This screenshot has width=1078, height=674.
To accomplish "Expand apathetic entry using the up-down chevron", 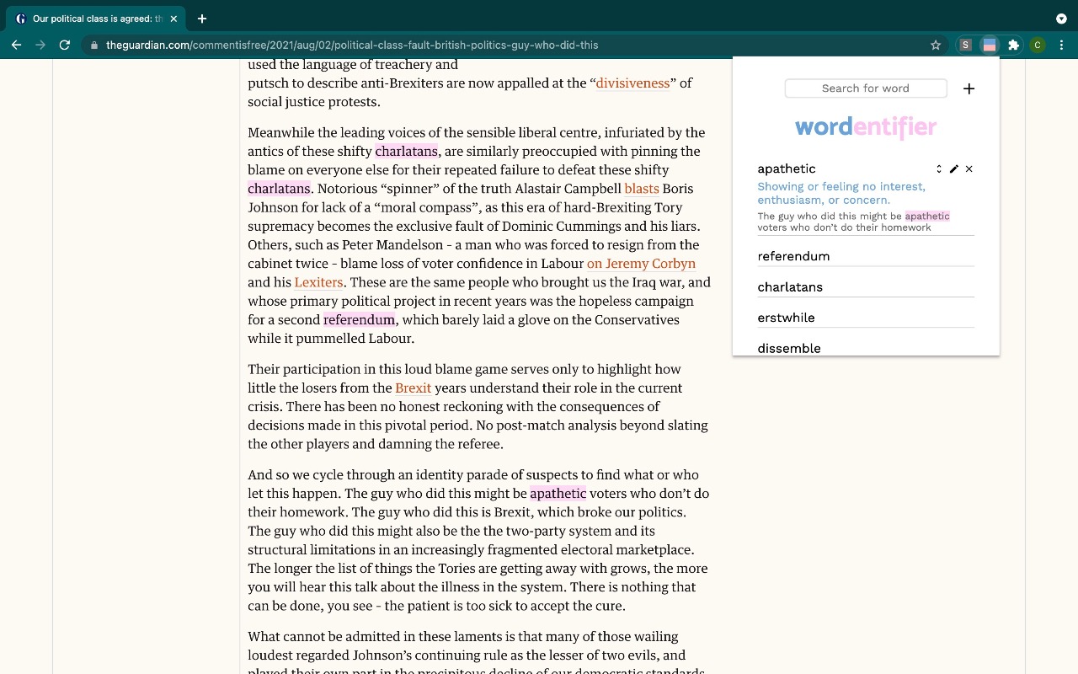I will click(937, 168).
